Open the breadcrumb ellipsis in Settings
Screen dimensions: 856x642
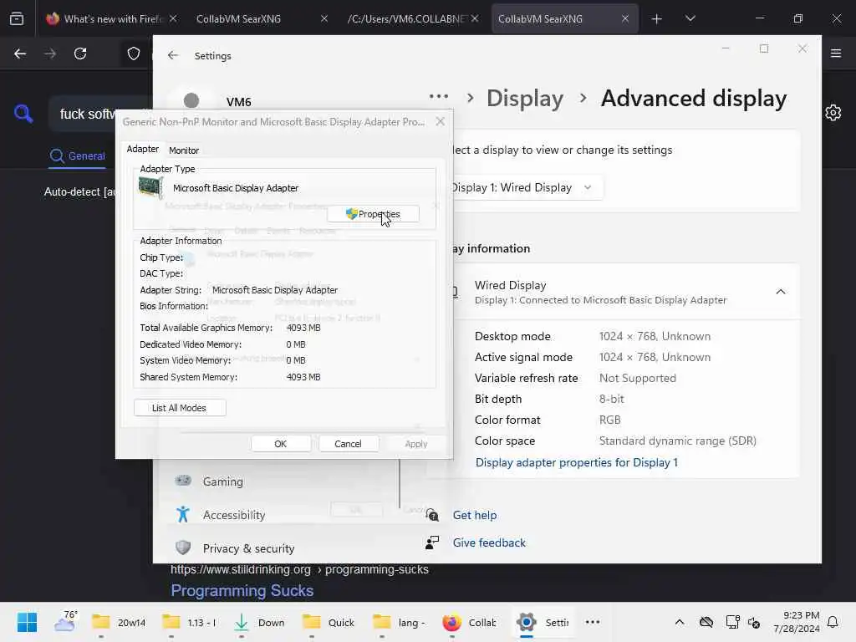coord(438,97)
